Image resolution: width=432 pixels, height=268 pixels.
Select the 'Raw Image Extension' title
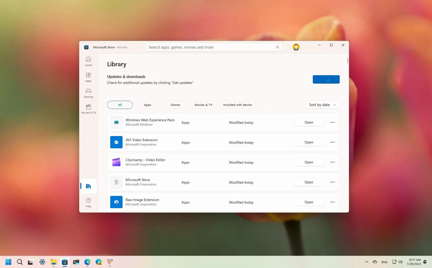click(x=142, y=200)
